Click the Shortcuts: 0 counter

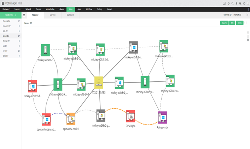237,15
